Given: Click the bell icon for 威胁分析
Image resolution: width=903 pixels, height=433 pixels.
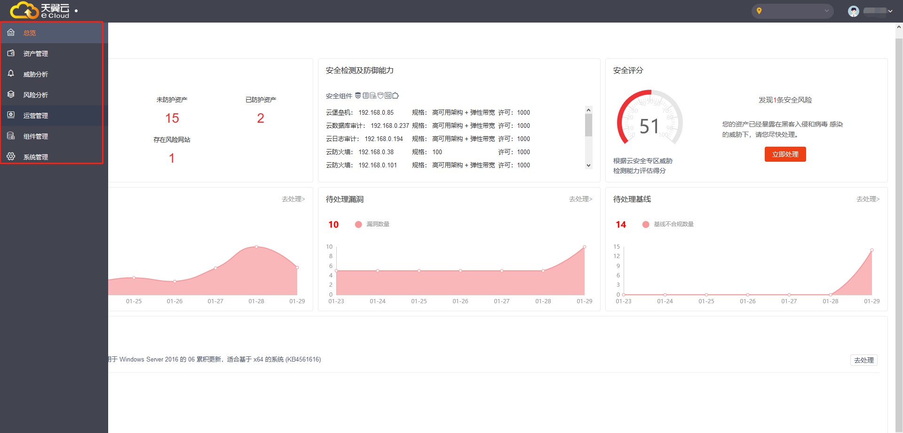Looking at the screenshot, I should tap(11, 74).
